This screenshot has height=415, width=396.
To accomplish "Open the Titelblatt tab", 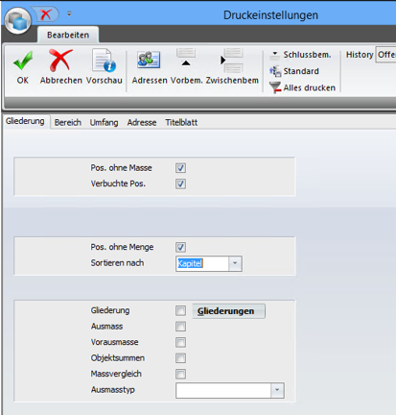I will (x=181, y=123).
